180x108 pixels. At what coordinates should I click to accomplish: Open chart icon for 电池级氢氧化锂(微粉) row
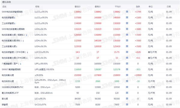127,40
